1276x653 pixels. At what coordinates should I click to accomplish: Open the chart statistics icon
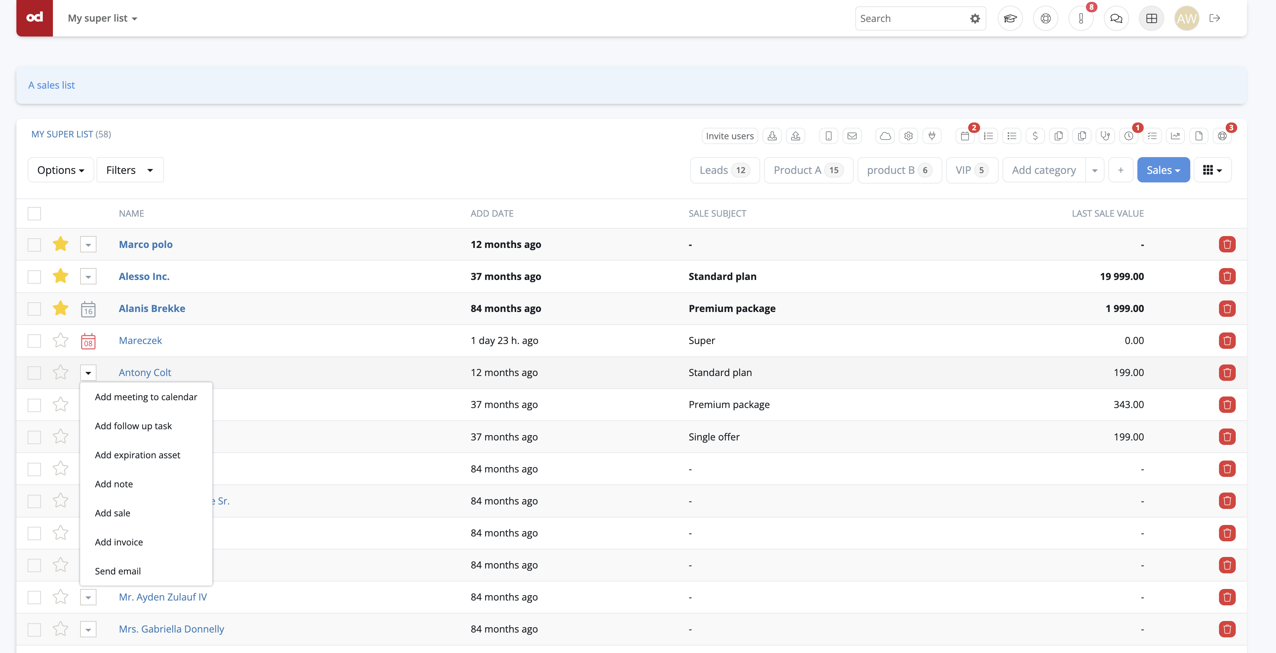point(1175,136)
